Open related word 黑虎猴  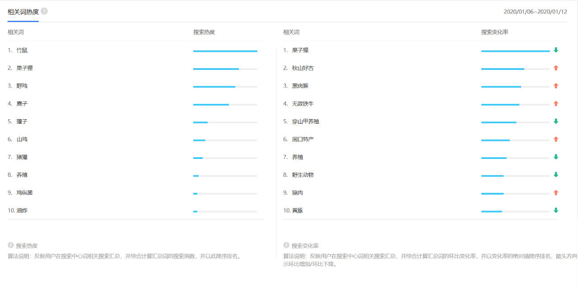click(x=300, y=86)
